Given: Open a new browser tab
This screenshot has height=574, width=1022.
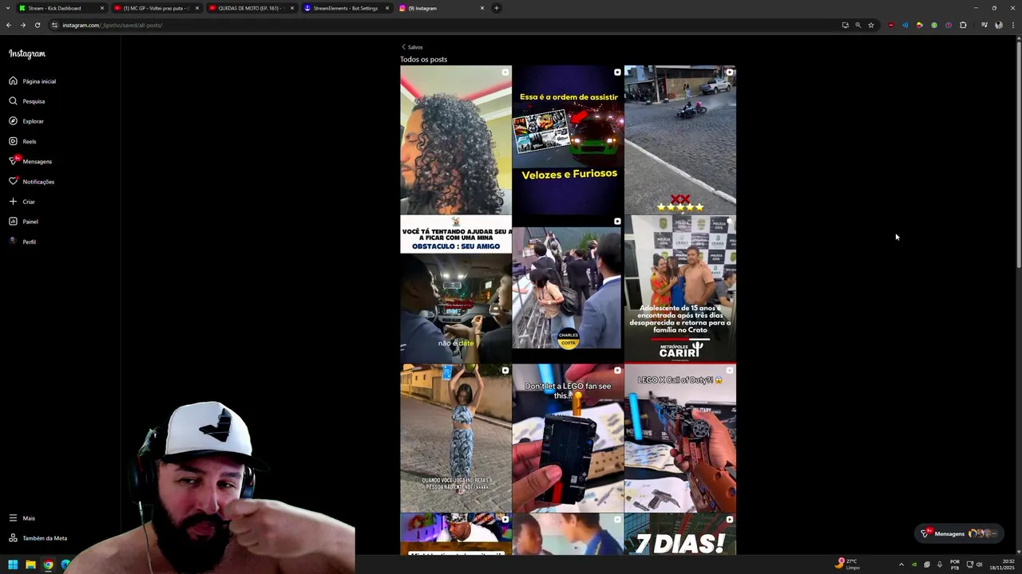Looking at the screenshot, I should (x=497, y=8).
